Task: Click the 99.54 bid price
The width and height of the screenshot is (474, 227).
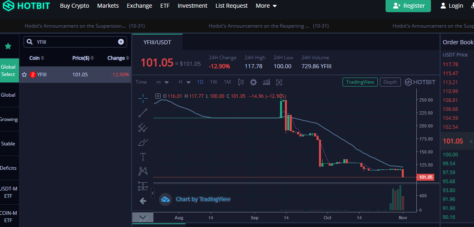Action: [x=449, y=163]
